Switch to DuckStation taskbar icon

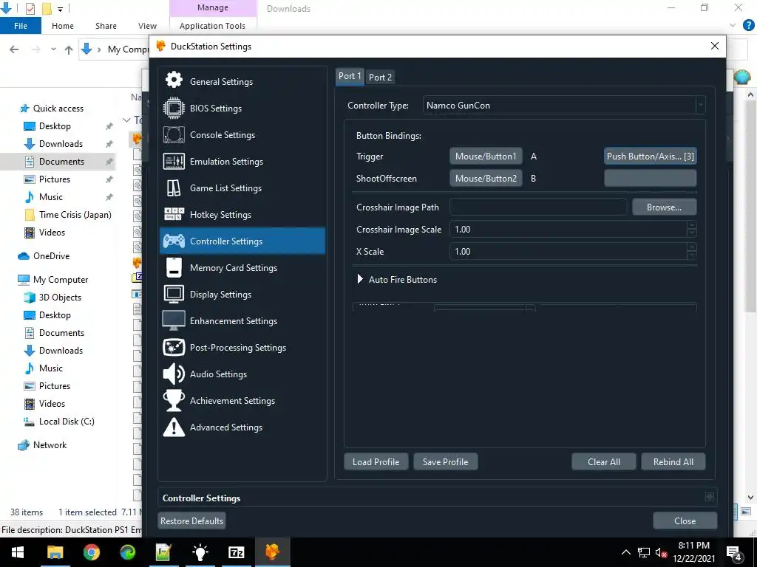pyautogui.click(x=272, y=552)
